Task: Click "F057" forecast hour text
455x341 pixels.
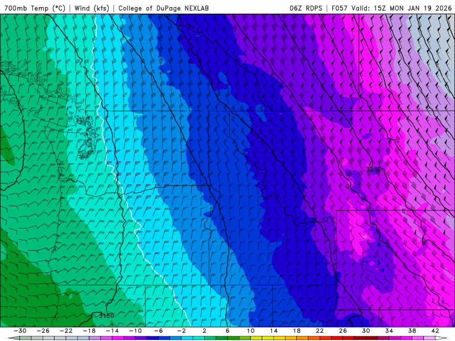Action: 340,8
